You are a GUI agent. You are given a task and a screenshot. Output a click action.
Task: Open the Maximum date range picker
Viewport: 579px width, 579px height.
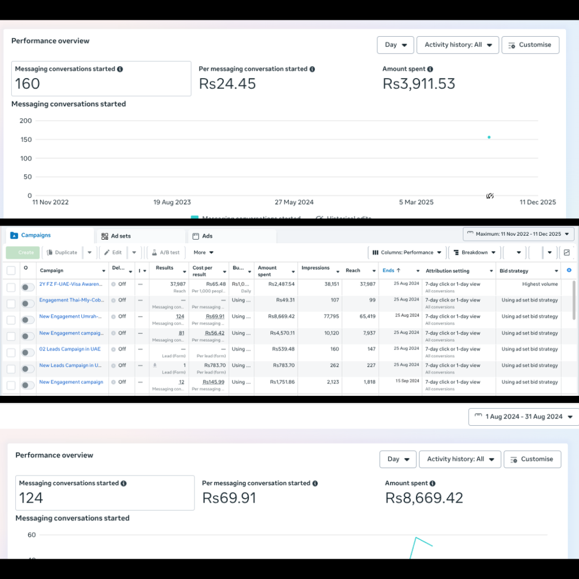[518, 234]
